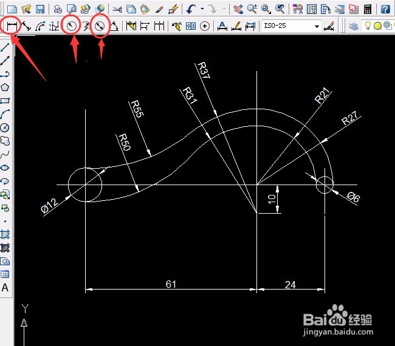Screen dimensions: 395x346
Task: Toggle layer freeze with the sun icon
Action: (x=377, y=25)
